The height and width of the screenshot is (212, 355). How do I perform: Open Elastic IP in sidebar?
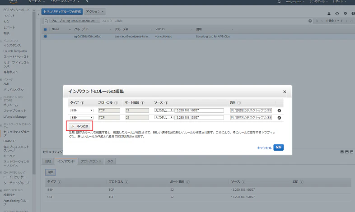[x=9, y=141]
